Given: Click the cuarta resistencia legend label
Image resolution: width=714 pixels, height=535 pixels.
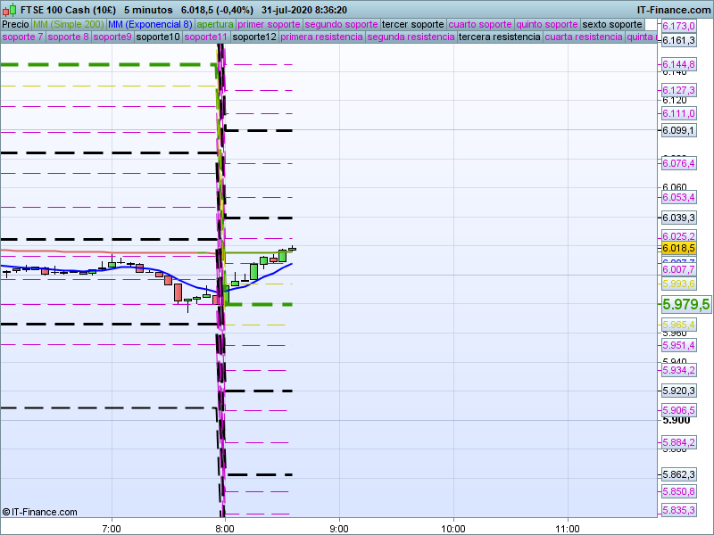Looking at the screenshot, I should pyautogui.click(x=583, y=37).
